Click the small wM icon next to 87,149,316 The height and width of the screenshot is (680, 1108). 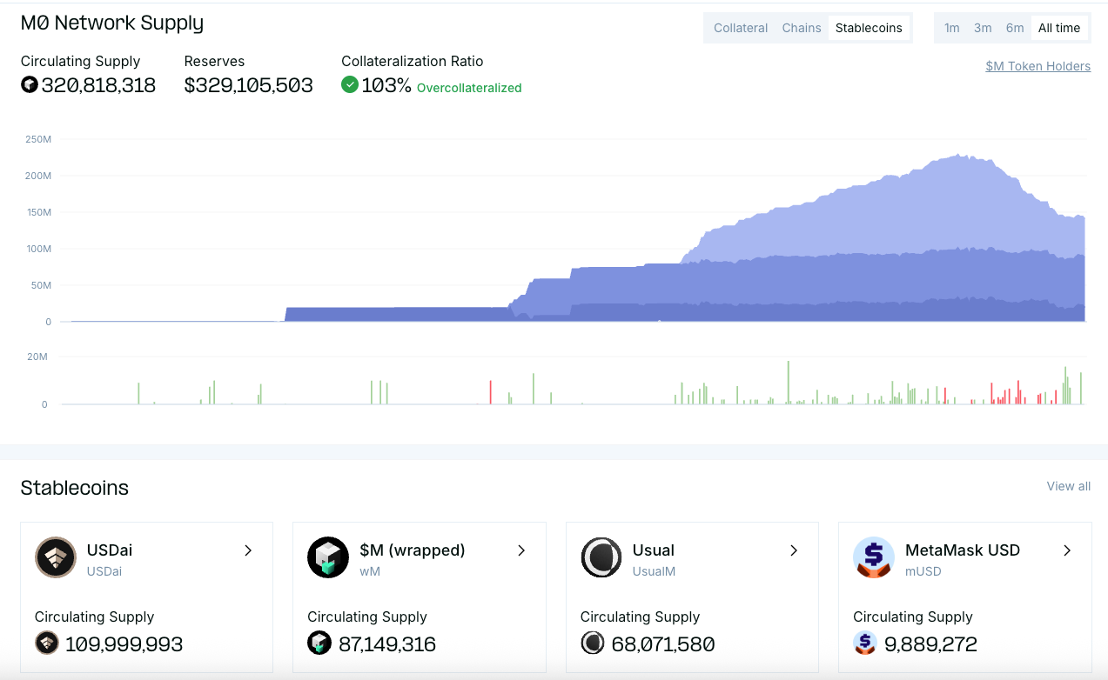pyautogui.click(x=319, y=643)
